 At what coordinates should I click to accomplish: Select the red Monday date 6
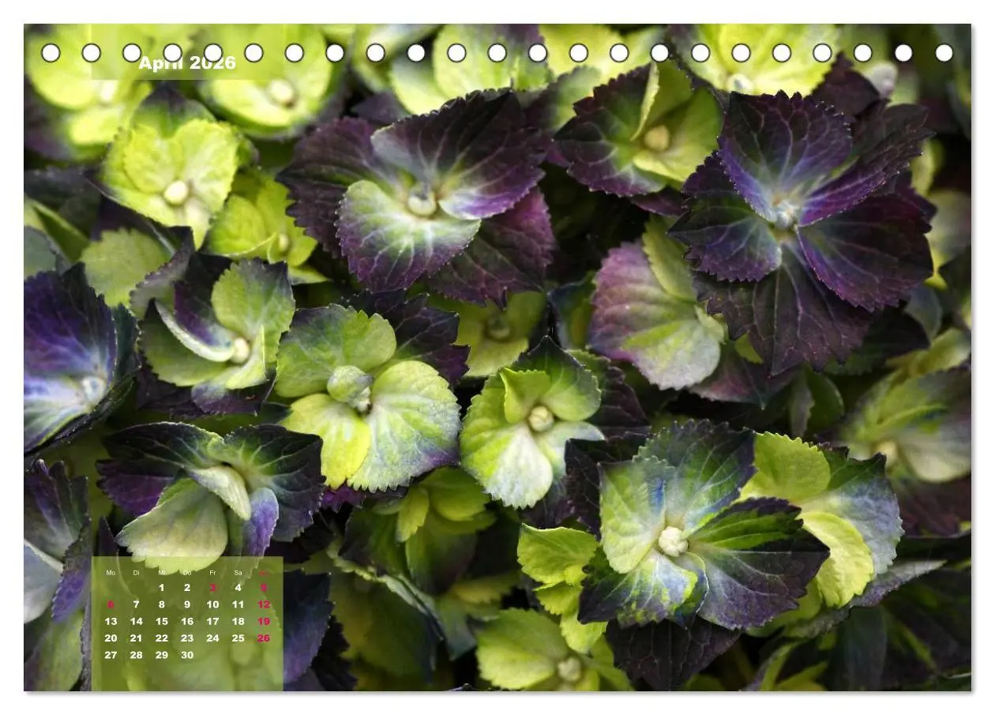point(111,604)
